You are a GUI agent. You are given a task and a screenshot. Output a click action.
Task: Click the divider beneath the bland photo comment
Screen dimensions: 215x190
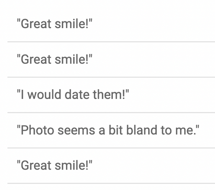tap(111, 148)
